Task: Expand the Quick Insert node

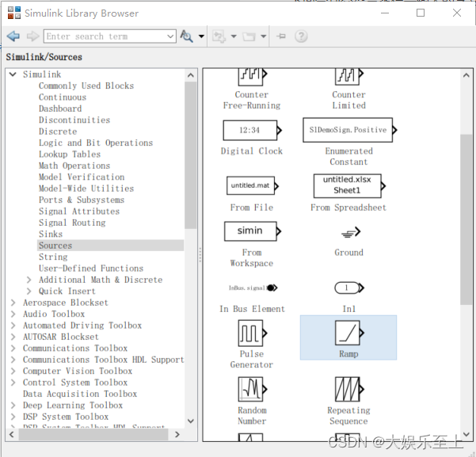Action: (x=29, y=291)
